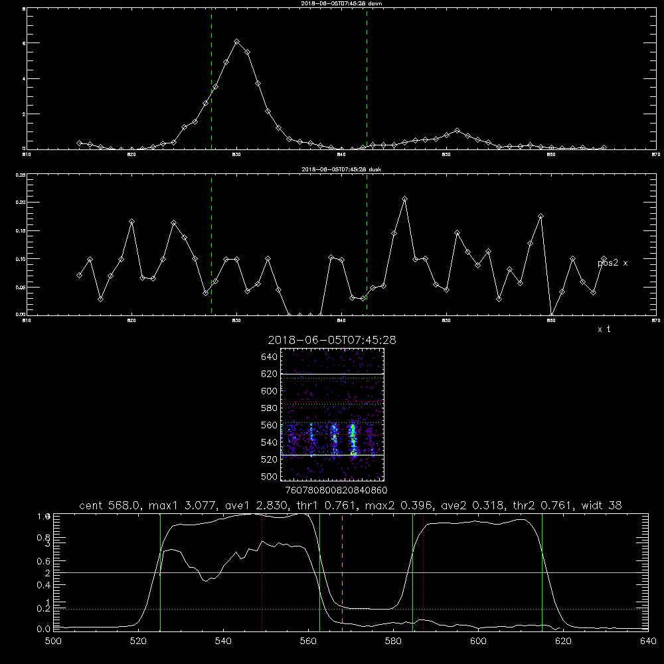This screenshot has width=664, height=664.
Task: Click the tallest peak marker in dusk plot
Action: pos(404,199)
